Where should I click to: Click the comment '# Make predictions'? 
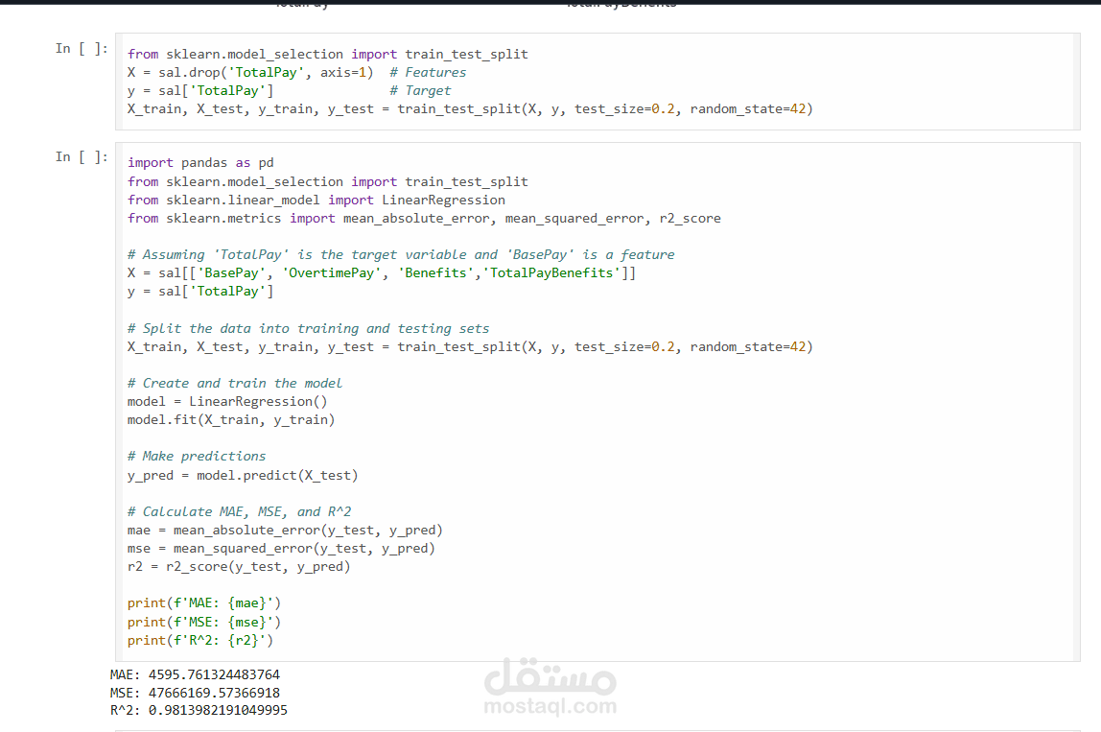[x=197, y=457]
